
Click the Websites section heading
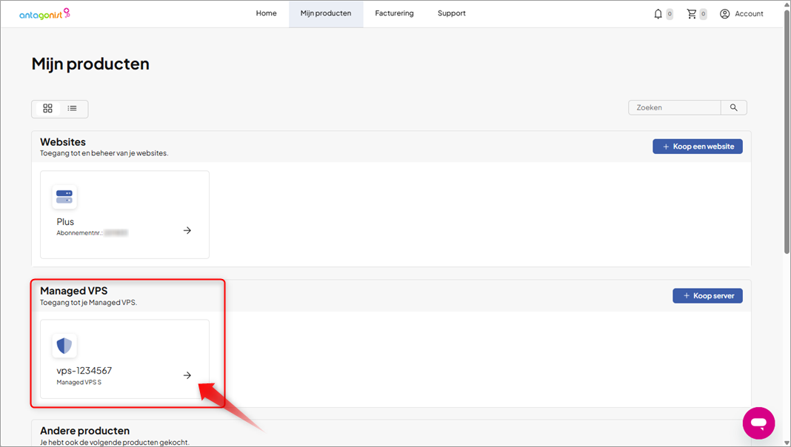coord(63,142)
